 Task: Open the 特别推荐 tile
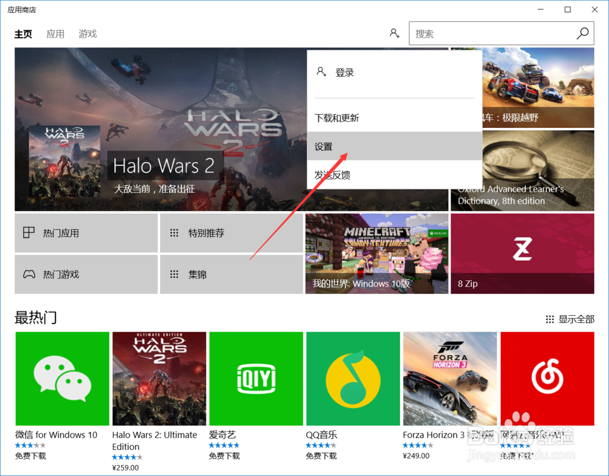[231, 233]
